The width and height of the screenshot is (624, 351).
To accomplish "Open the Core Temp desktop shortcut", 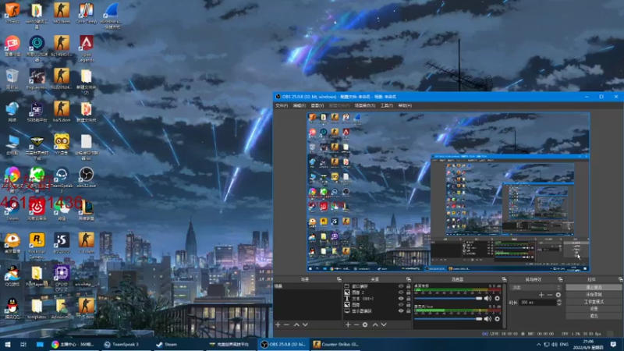I will [86, 14].
